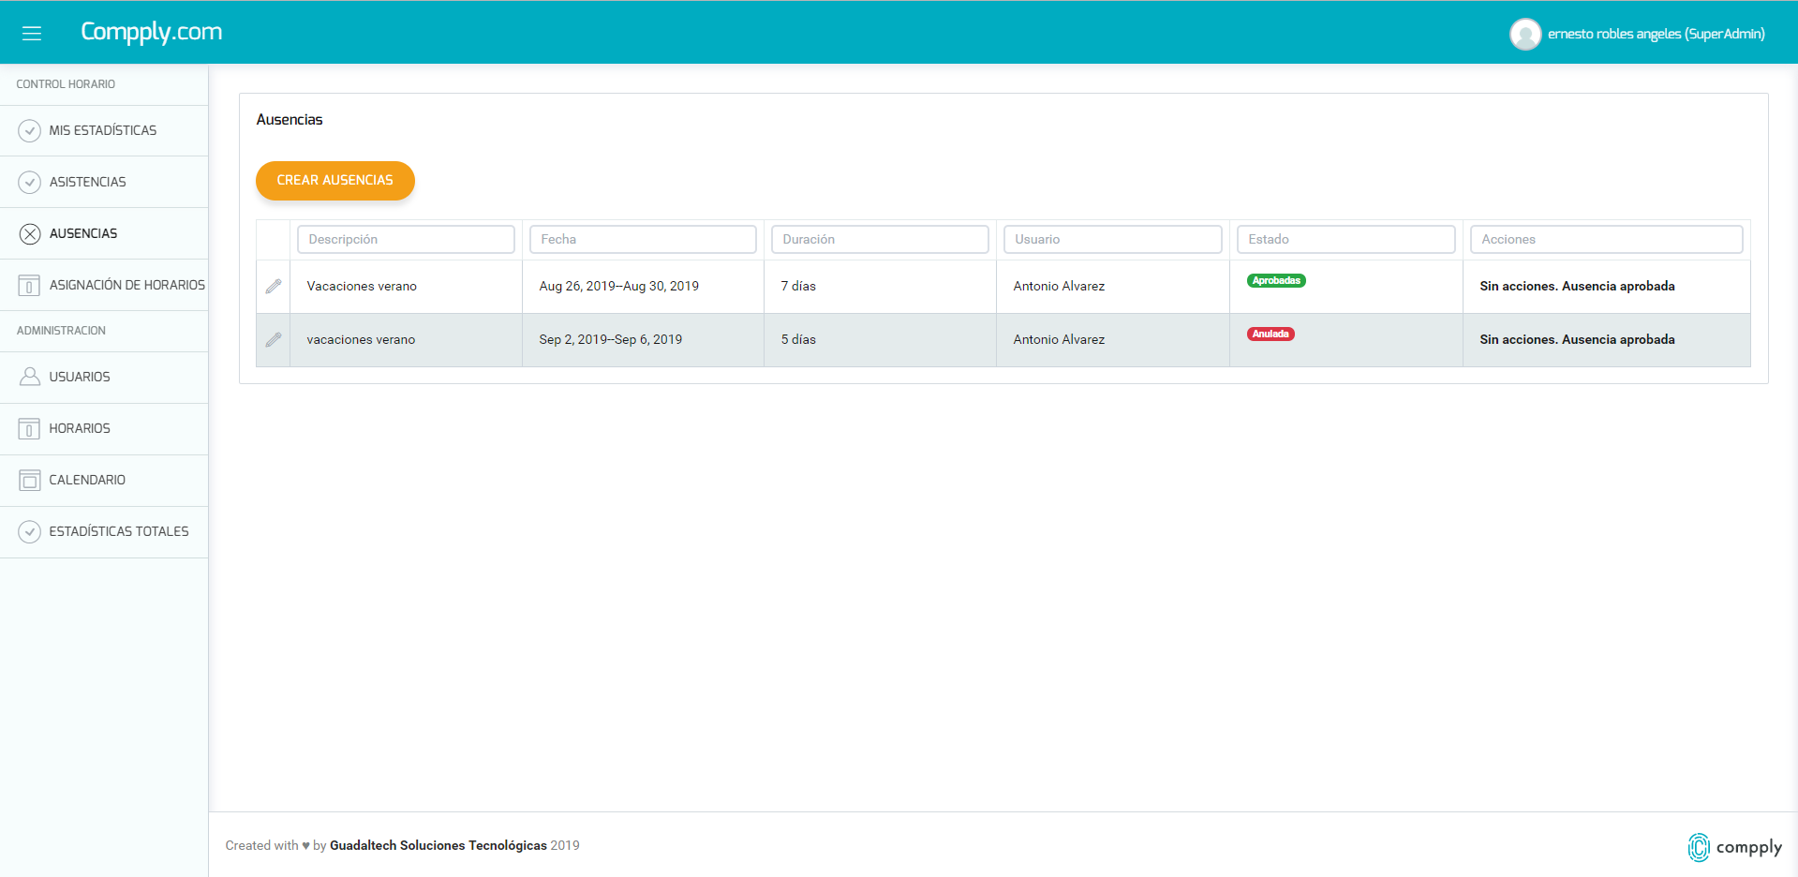Click the Mis Estadísticas checkmark icon
1798x877 pixels.
(30, 130)
